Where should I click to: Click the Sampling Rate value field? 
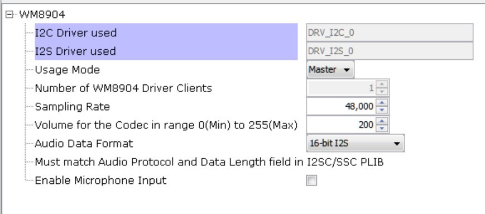(x=341, y=107)
